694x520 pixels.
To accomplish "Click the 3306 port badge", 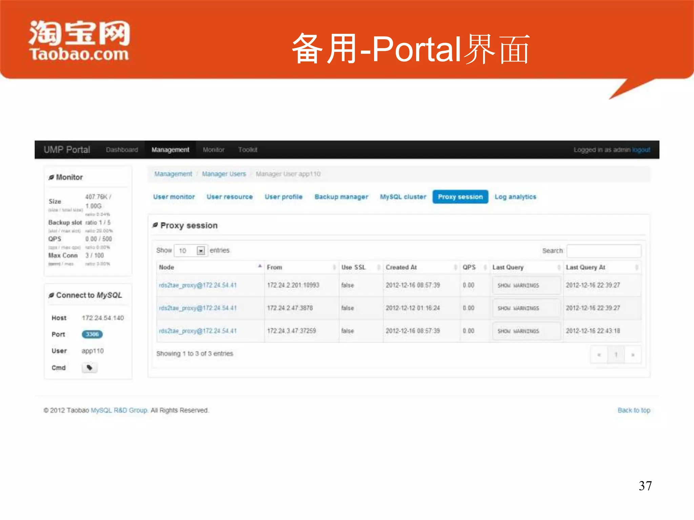I will pos(92,334).
